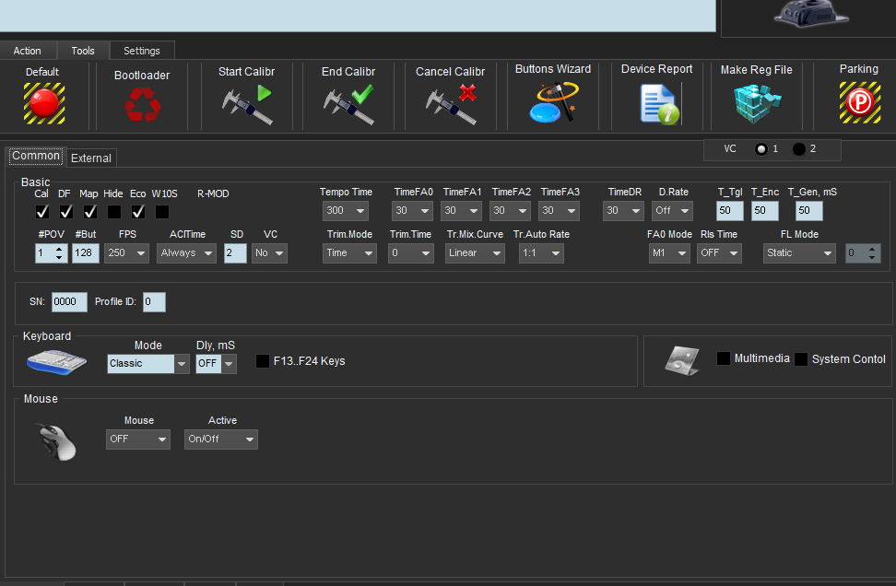Uncheck the Map checkbox

tap(90, 212)
